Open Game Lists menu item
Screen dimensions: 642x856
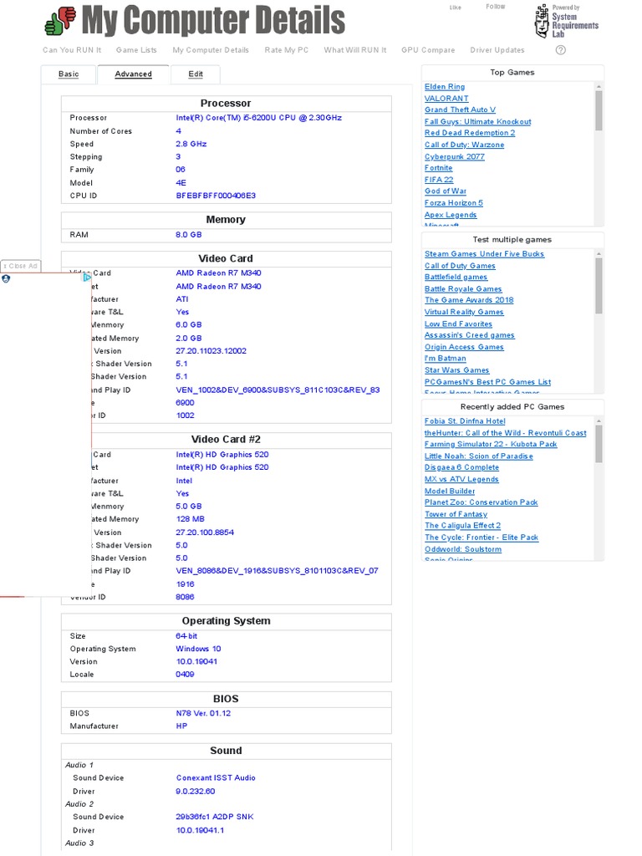coord(136,50)
